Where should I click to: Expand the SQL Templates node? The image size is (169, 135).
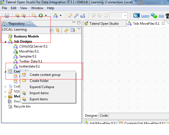(5, 92)
